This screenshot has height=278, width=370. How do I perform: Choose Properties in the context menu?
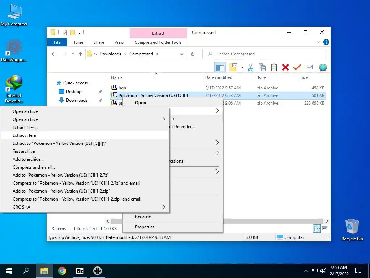(145, 227)
